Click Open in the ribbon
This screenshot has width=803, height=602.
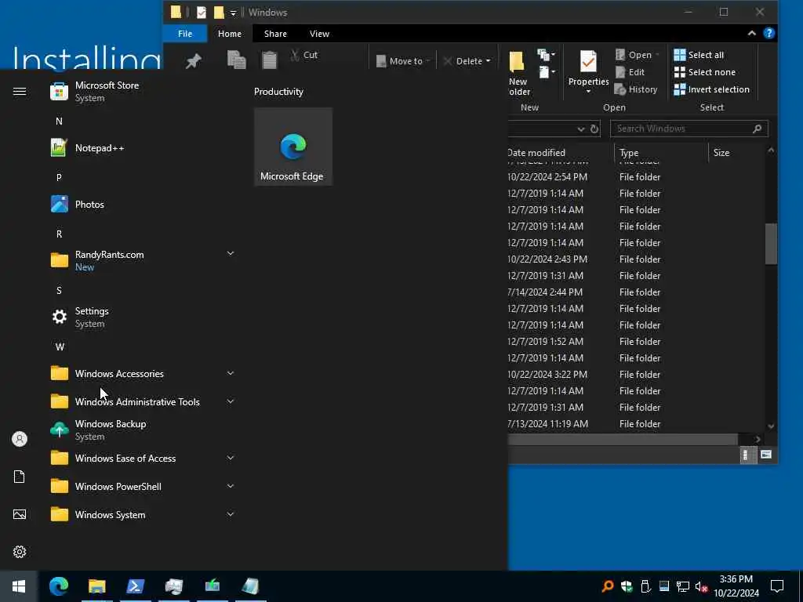tap(637, 55)
